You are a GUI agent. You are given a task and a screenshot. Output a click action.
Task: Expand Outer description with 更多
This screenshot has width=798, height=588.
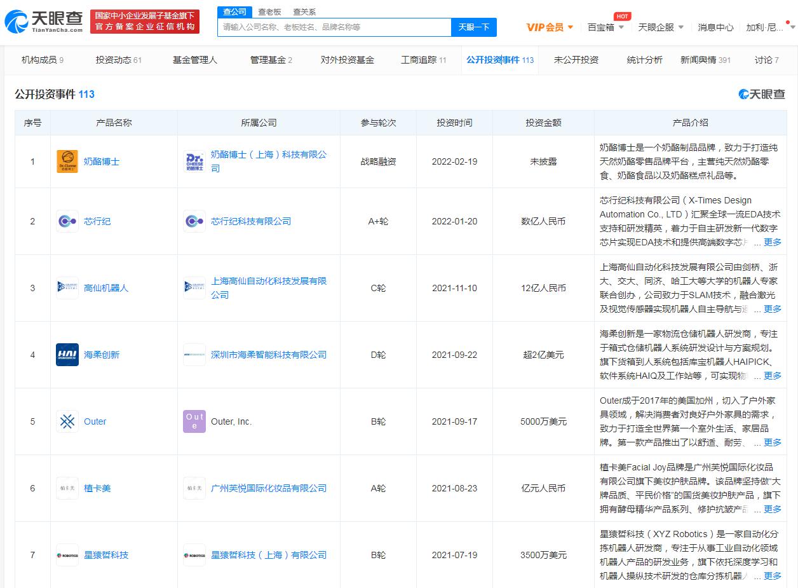[x=772, y=442]
